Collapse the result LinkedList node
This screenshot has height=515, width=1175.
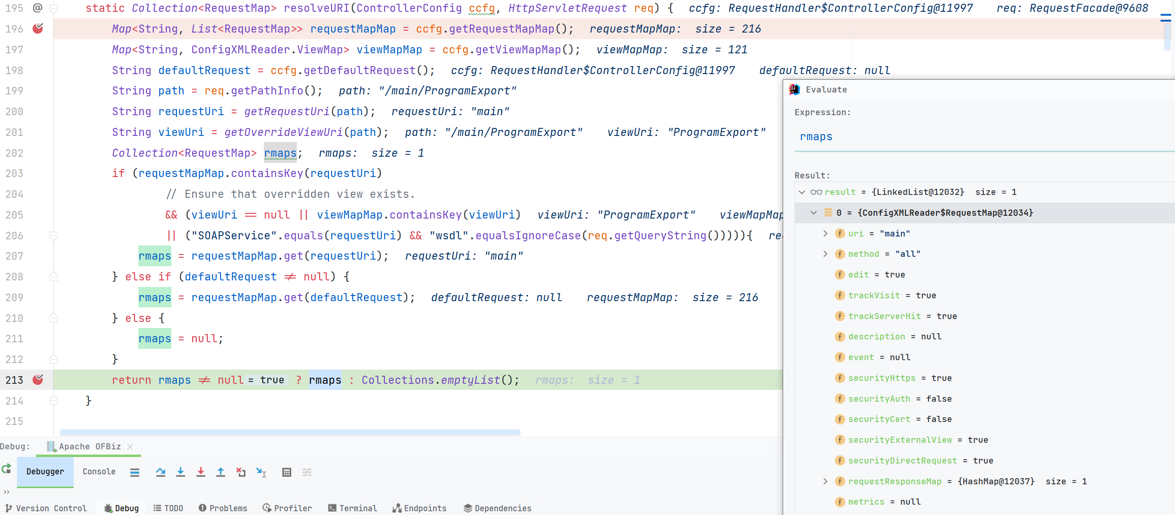point(802,192)
